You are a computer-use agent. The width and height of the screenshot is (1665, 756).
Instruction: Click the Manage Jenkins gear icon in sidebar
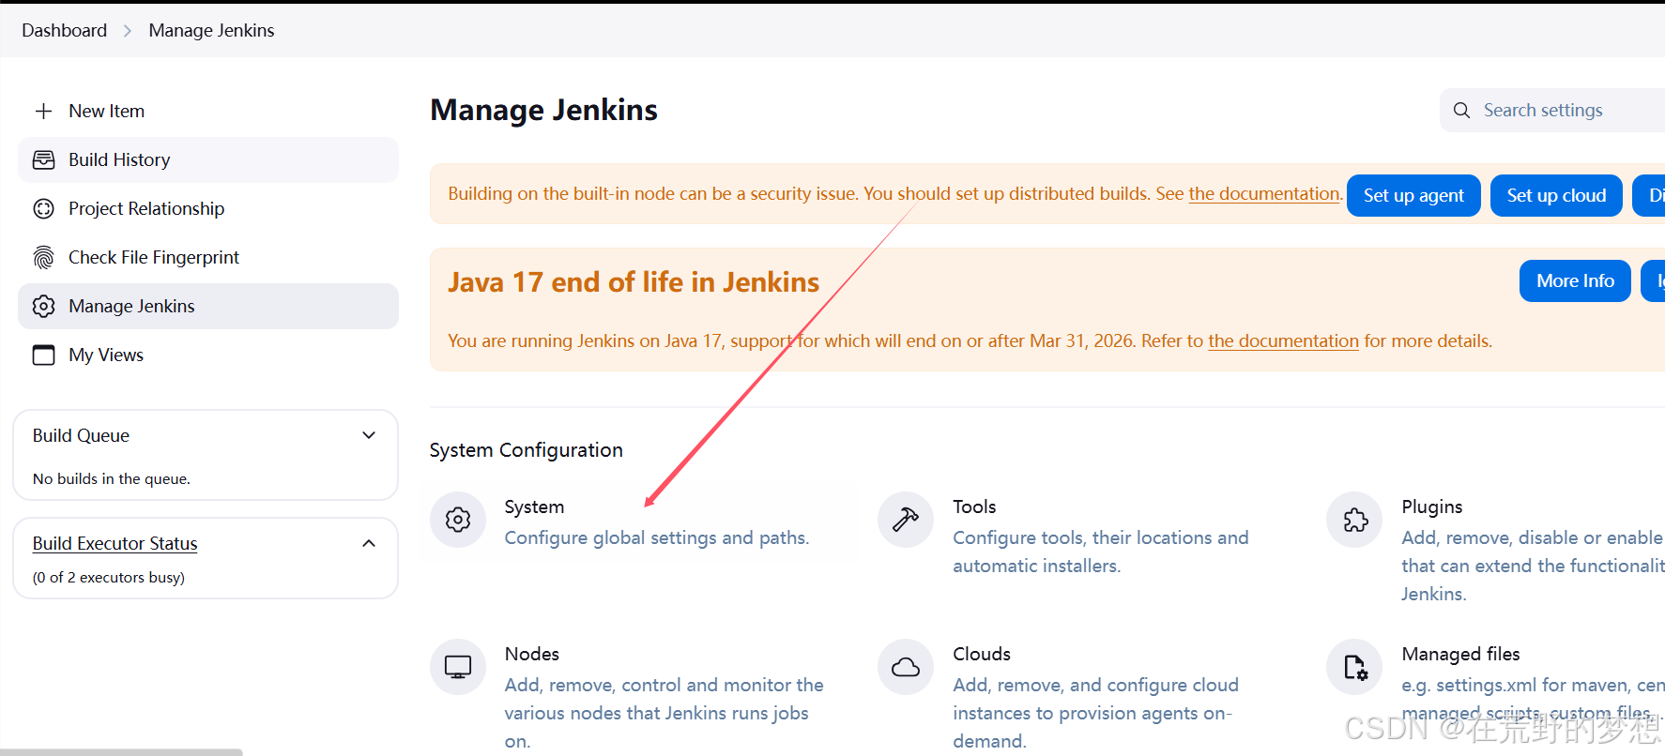43,306
